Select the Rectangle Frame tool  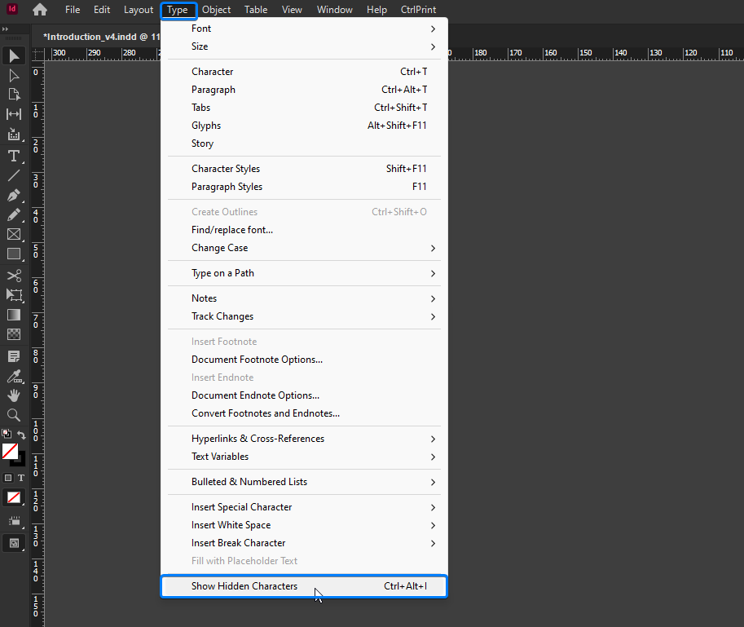(x=14, y=234)
